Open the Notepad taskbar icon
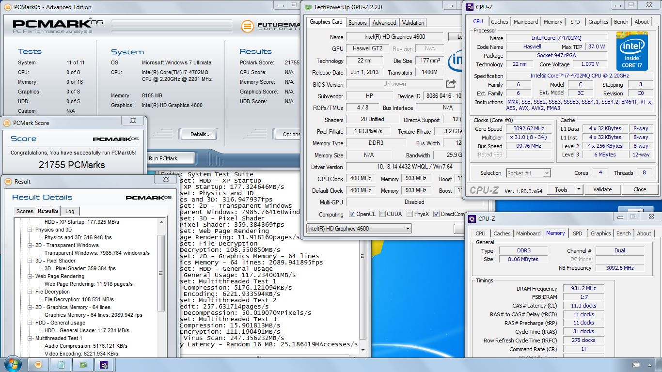Screen dimensions: 662x372 click(x=61, y=365)
